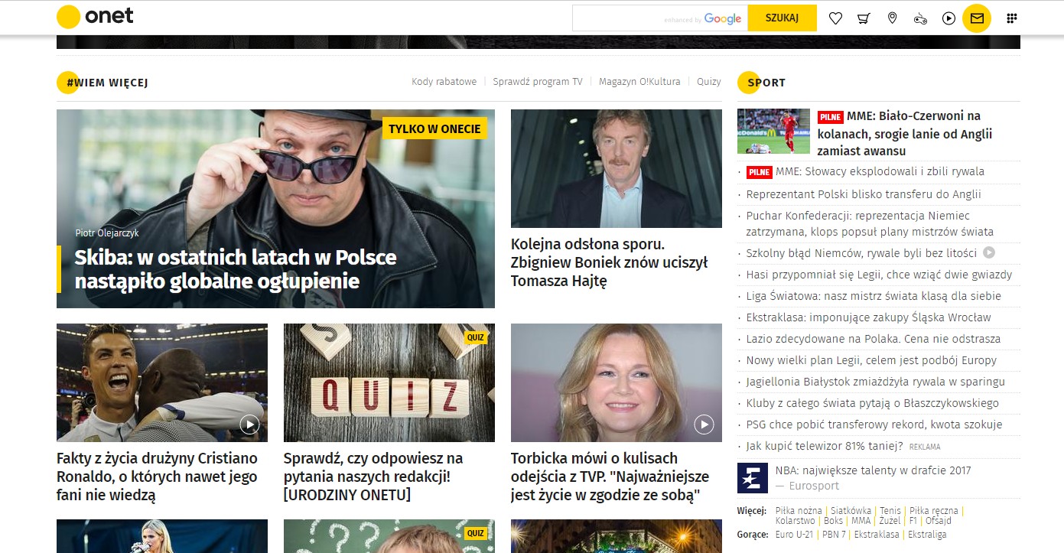Open Ekstraliga hot topic
Viewport: 1064px width, 553px height.
pos(927,534)
